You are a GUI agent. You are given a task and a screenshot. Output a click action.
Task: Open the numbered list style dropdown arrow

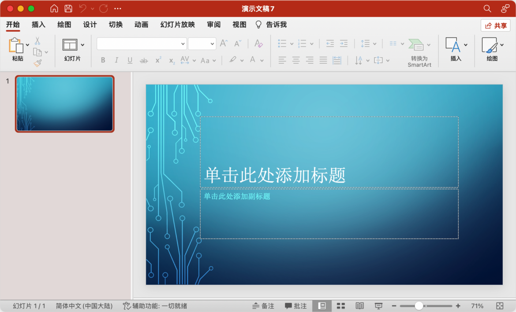[312, 44]
